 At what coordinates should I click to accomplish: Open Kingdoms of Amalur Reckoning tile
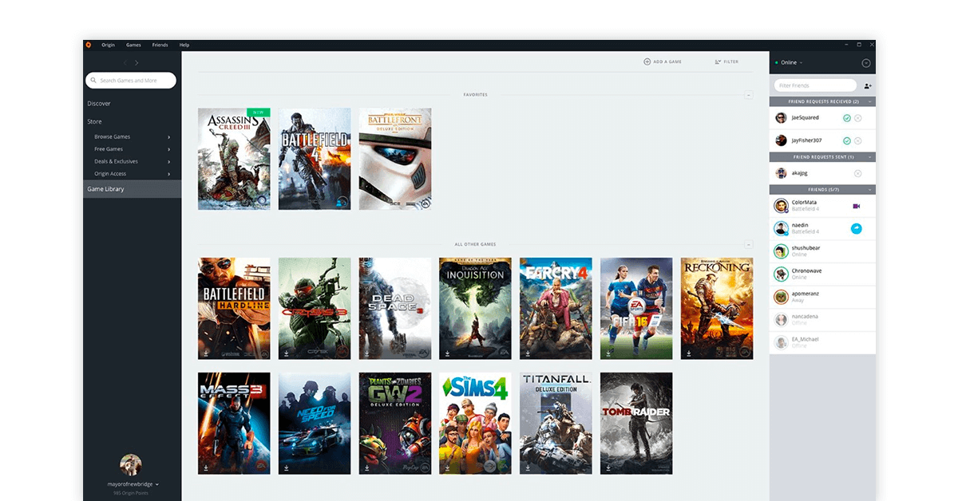(717, 309)
